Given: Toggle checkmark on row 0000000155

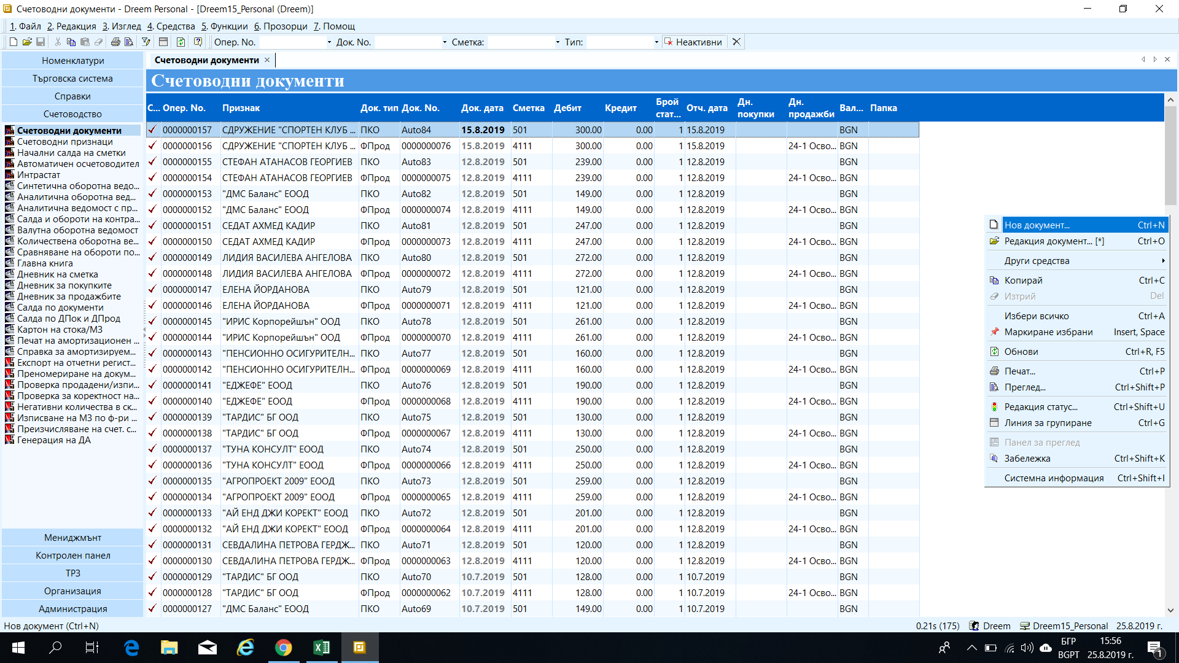Looking at the screenshot, I should coord(152,161).
